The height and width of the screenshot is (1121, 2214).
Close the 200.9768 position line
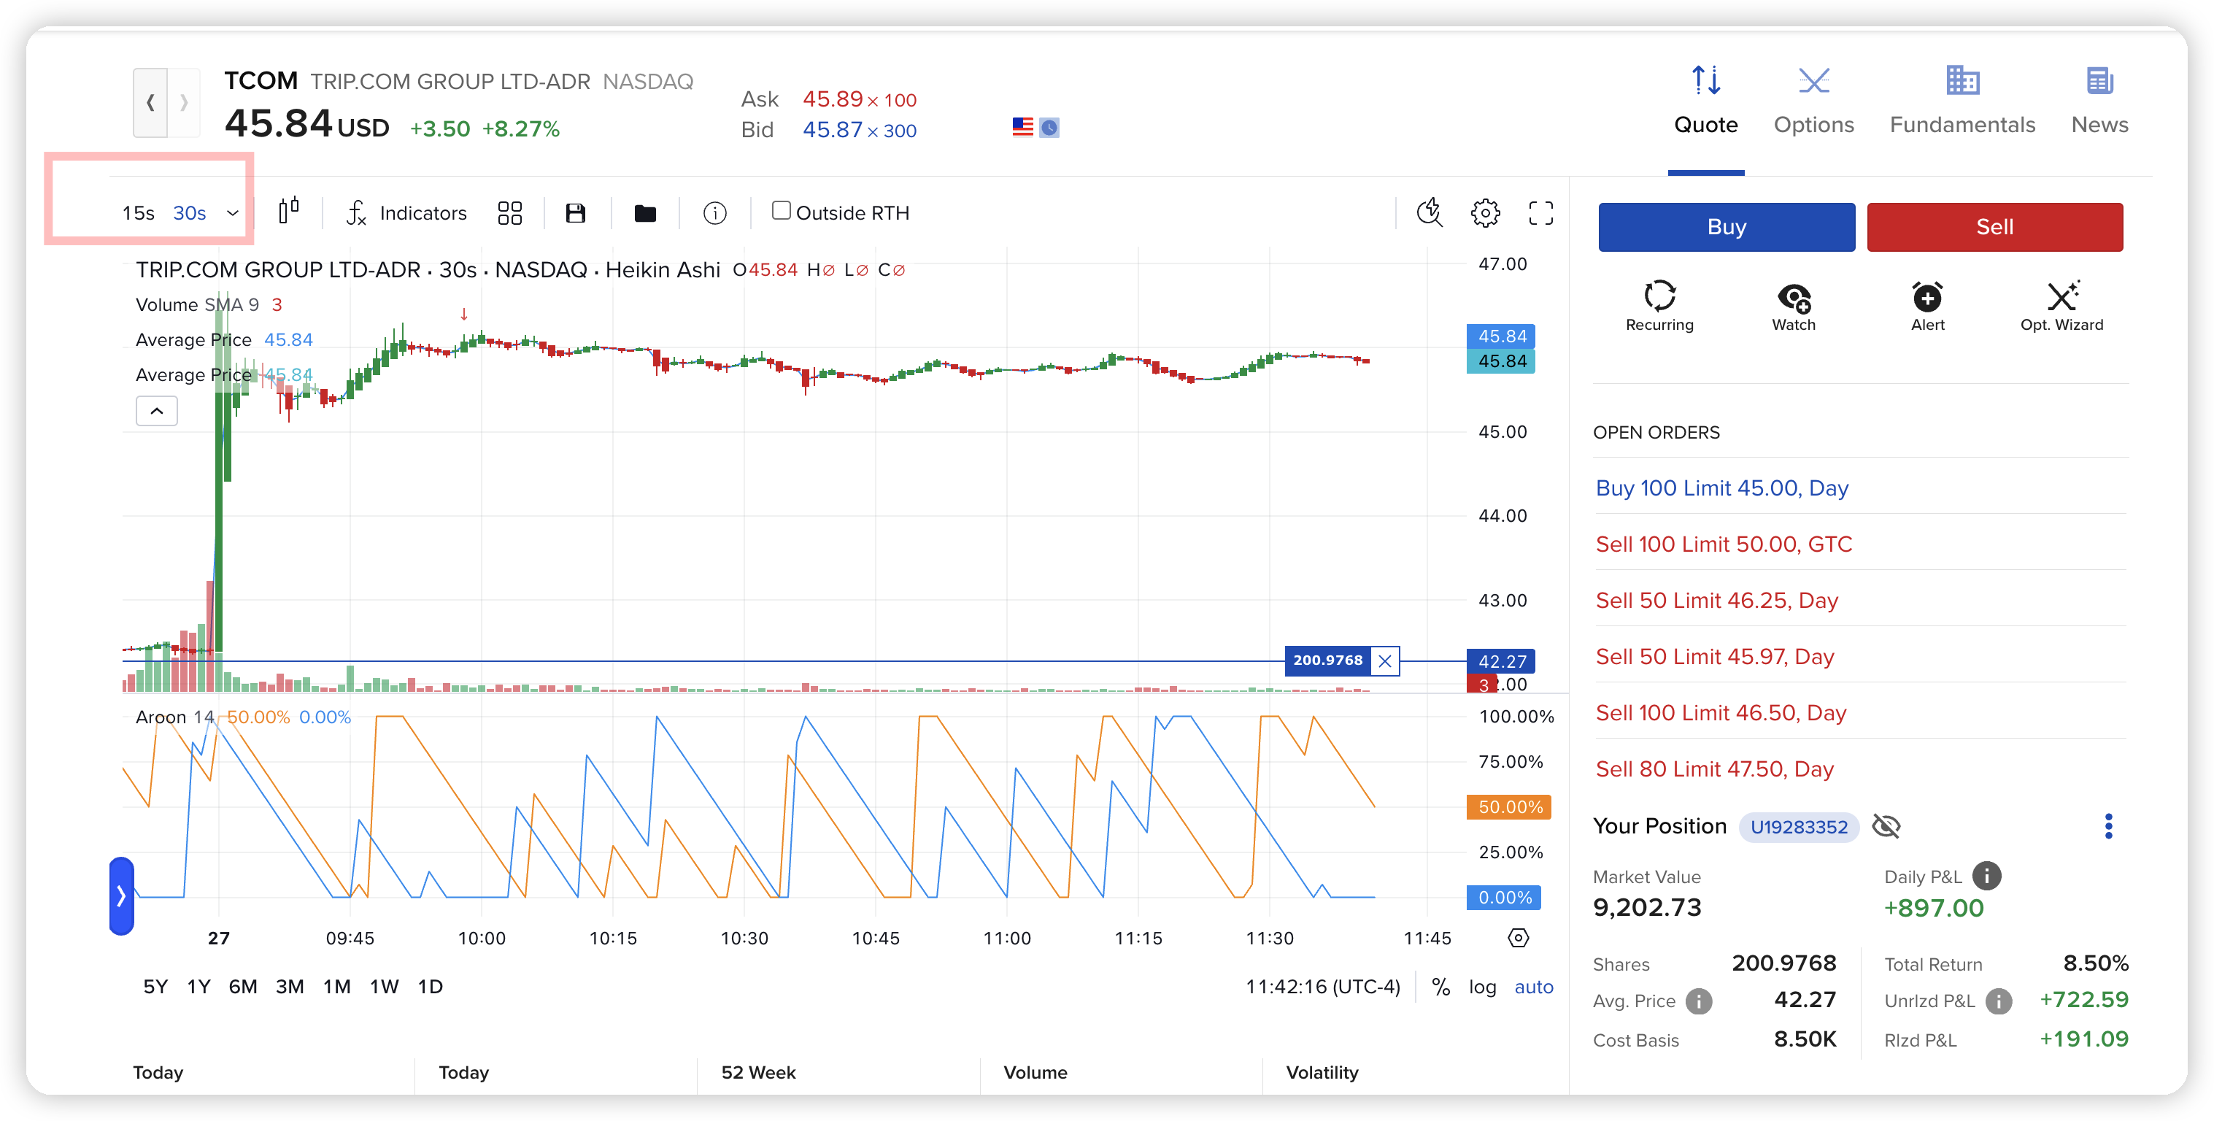pos(1384,661)
